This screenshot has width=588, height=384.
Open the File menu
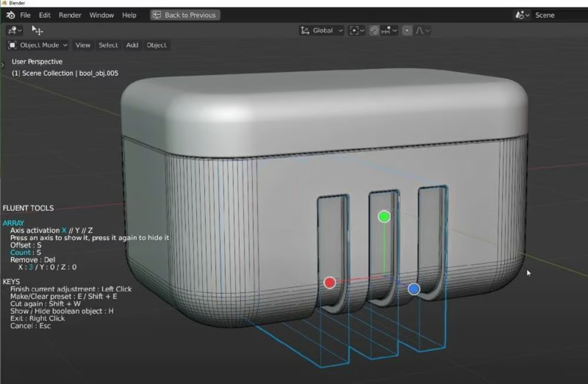click(25, 15)
